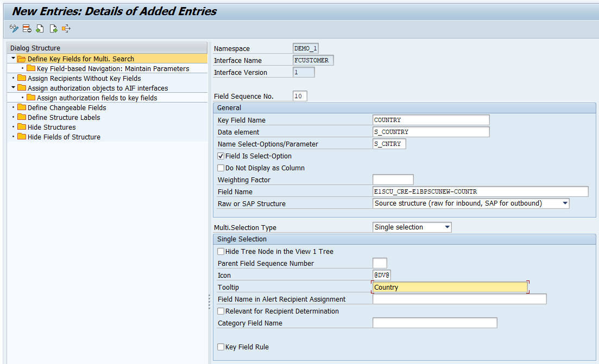Click the Category Field Name input

(x=435, y=323)
